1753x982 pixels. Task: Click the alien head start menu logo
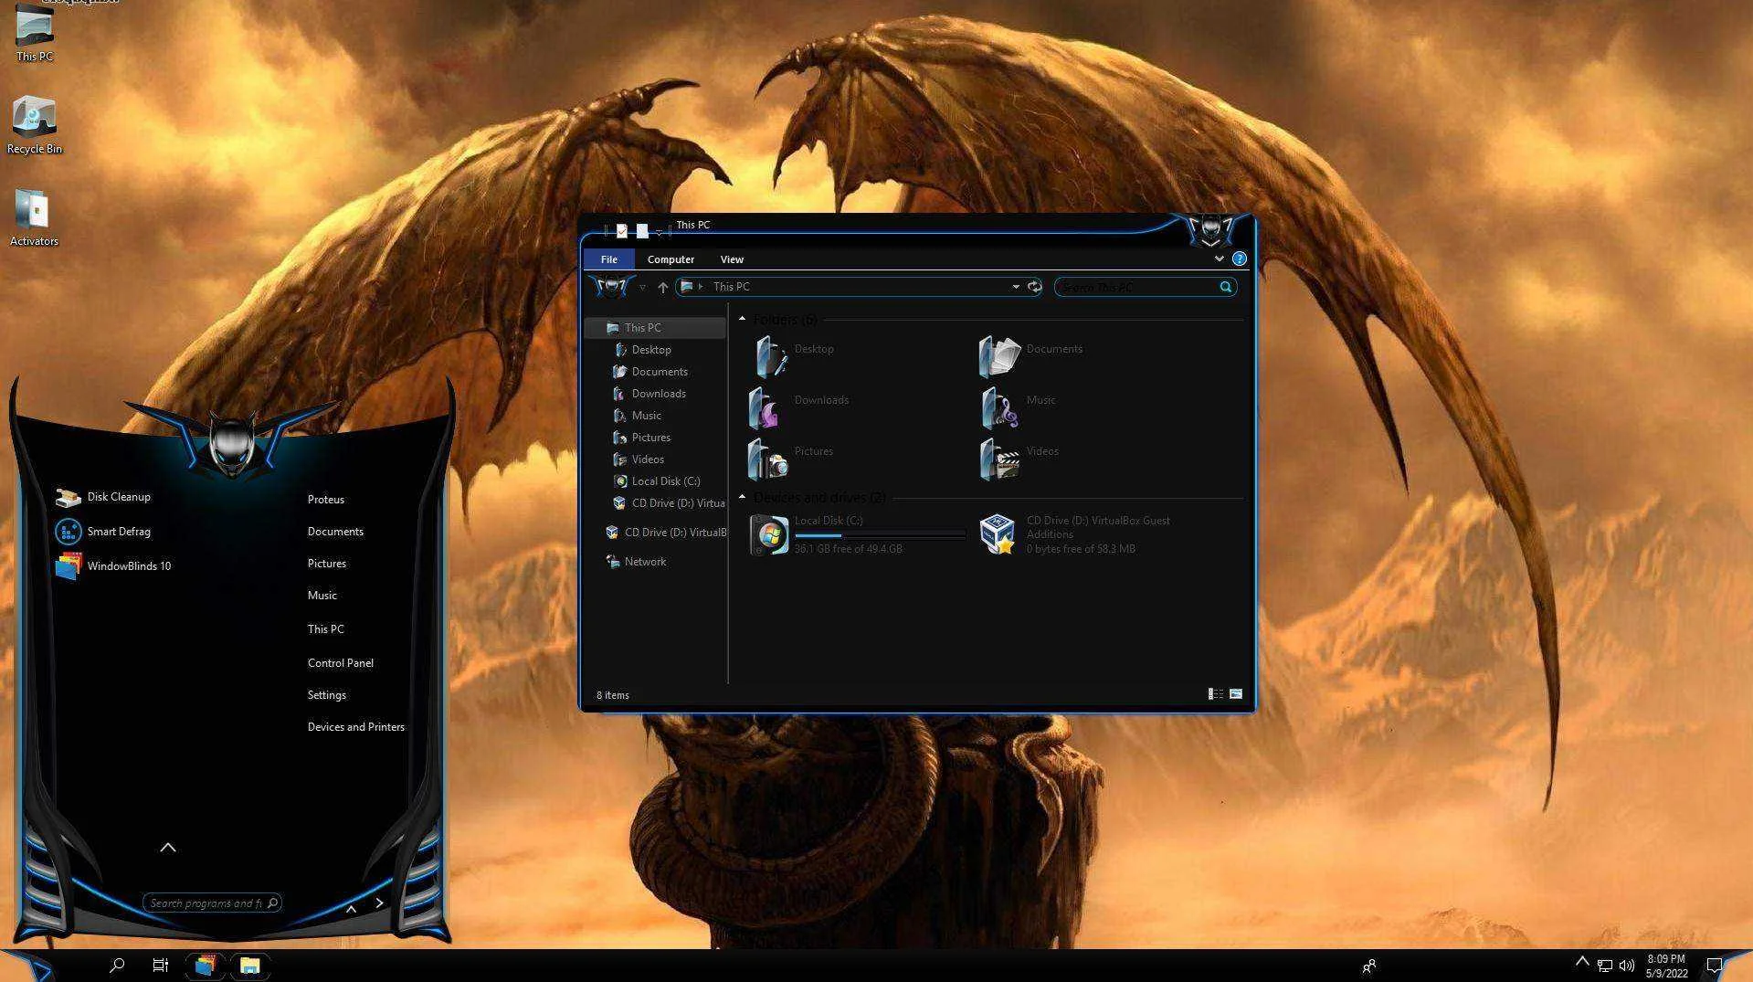coord(232,444)
